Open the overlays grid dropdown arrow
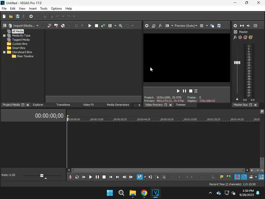The width and height of the screenshot is (265, 199). coord(207,26)
